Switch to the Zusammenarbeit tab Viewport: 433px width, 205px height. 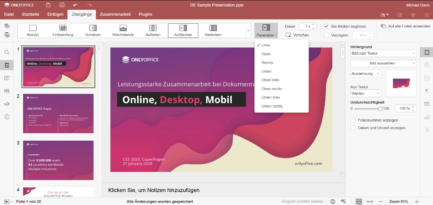point(115,14)
